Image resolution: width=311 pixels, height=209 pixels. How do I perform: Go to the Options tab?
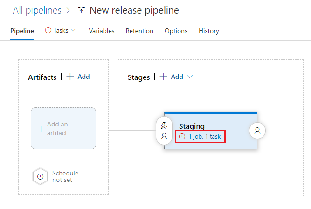(x=176, y=31)
